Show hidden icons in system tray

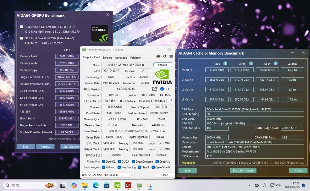pos(249,185)
